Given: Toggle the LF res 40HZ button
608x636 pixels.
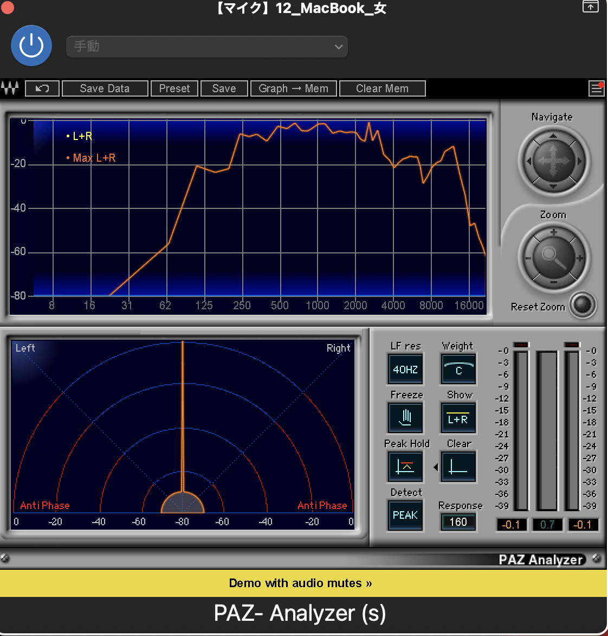Looking at the screenshot, I should (405, 369).
